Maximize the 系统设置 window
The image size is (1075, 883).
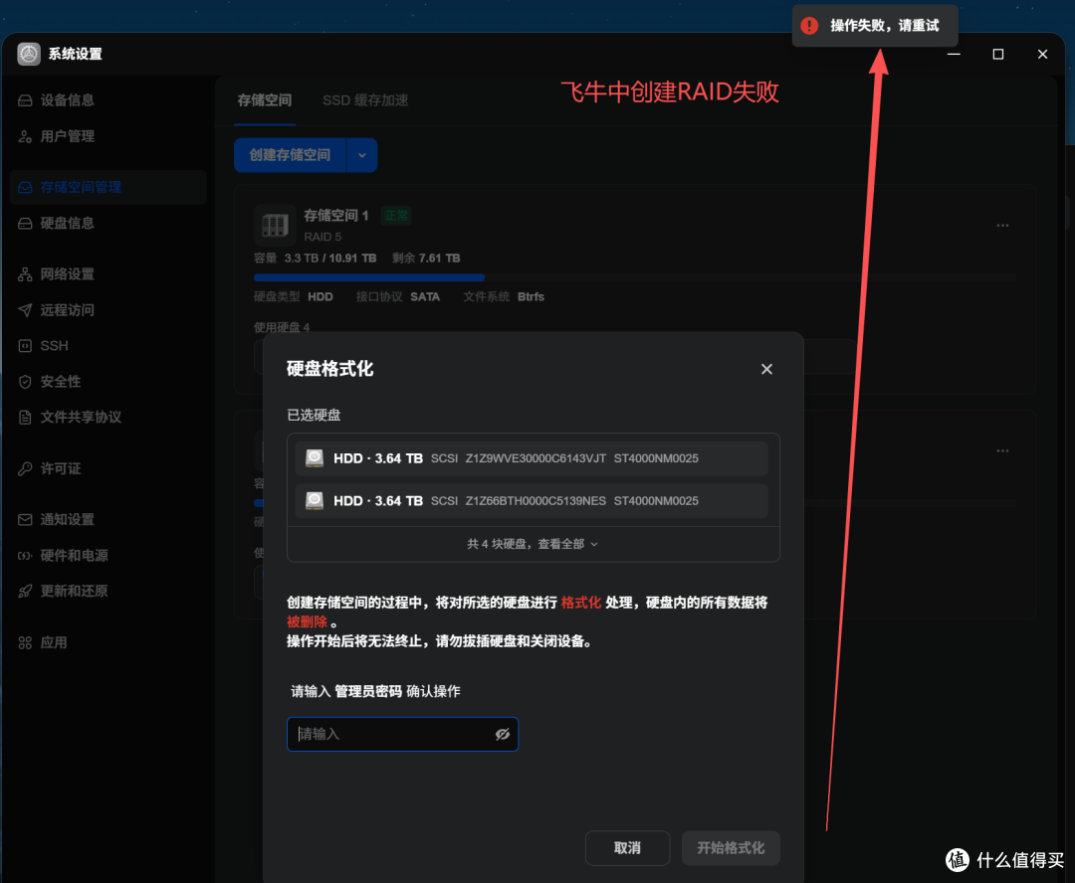[x=998, y=54]
